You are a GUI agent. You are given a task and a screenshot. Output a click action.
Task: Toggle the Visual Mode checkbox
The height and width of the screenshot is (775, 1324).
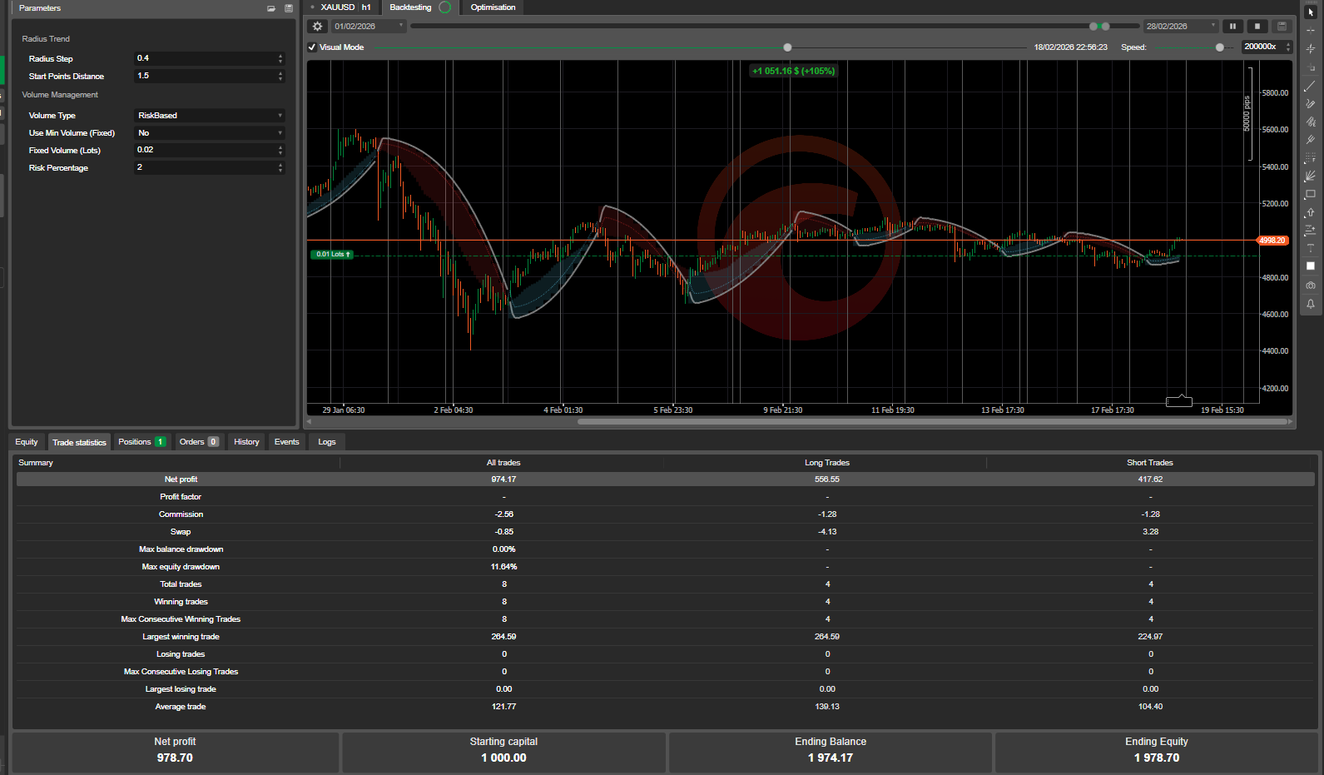pos(312,47)
